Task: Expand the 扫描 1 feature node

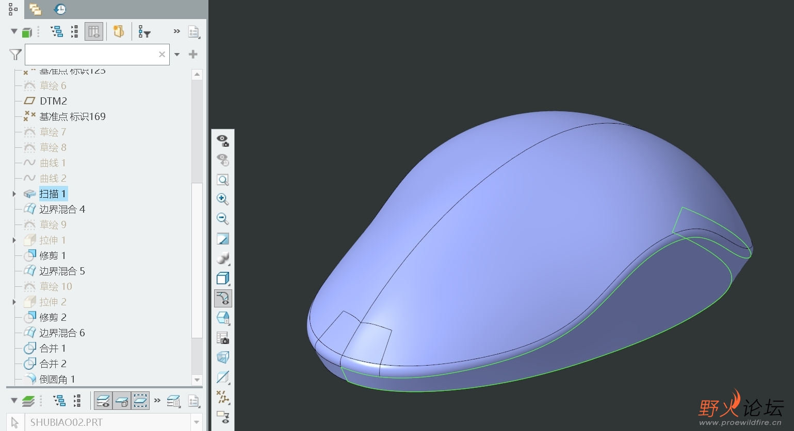Action: pyautogui.click(x=14, y=194)
